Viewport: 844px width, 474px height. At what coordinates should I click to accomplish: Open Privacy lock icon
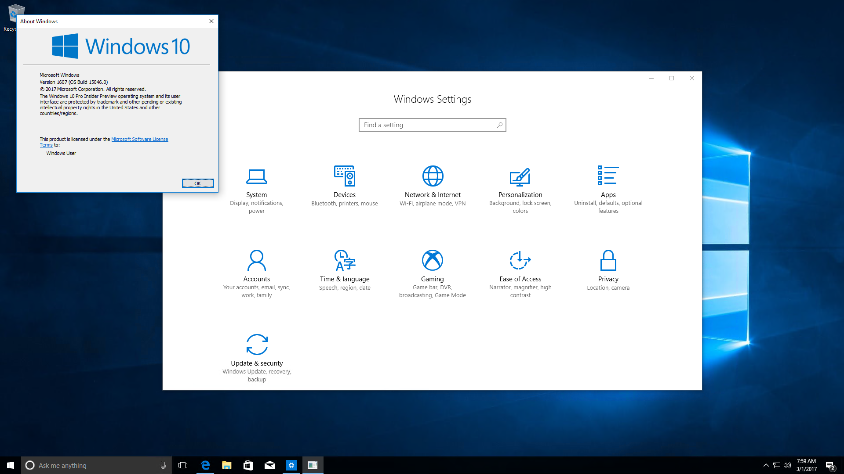click(x=608, y=260)
